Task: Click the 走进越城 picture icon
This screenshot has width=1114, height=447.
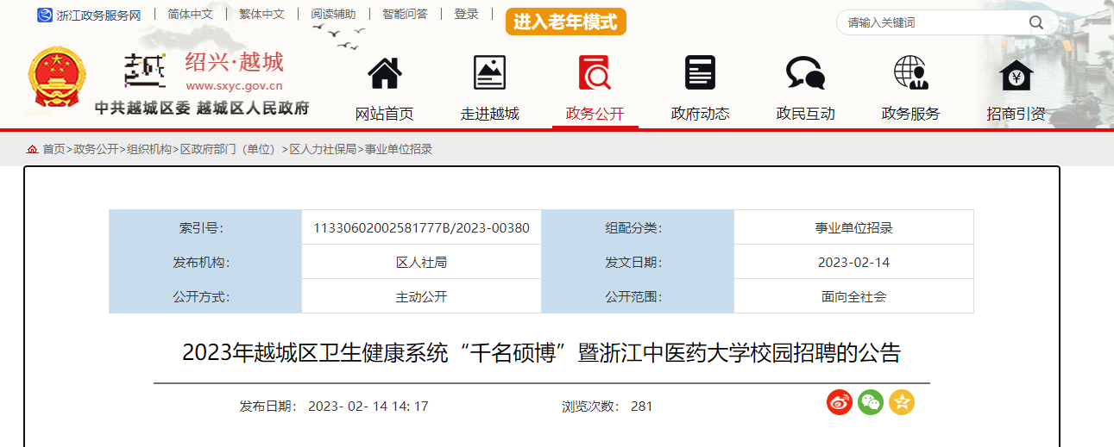Action: (490, 73)
